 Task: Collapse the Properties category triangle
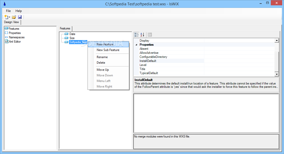[x=136, y=45]
